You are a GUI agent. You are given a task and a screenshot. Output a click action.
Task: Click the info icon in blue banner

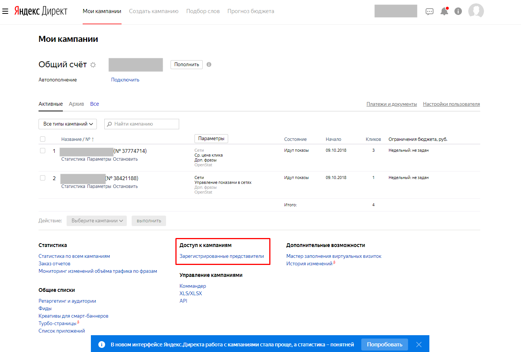(102, 345)
